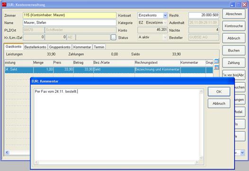Open the Termin tab
The width and height of the screenshot is (249, 171).
pos(99,47)
